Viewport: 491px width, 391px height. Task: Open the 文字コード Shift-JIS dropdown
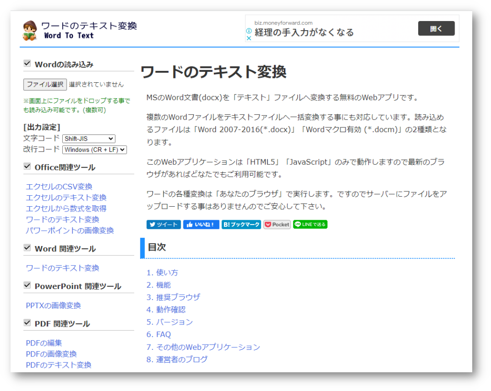point(89,139)
